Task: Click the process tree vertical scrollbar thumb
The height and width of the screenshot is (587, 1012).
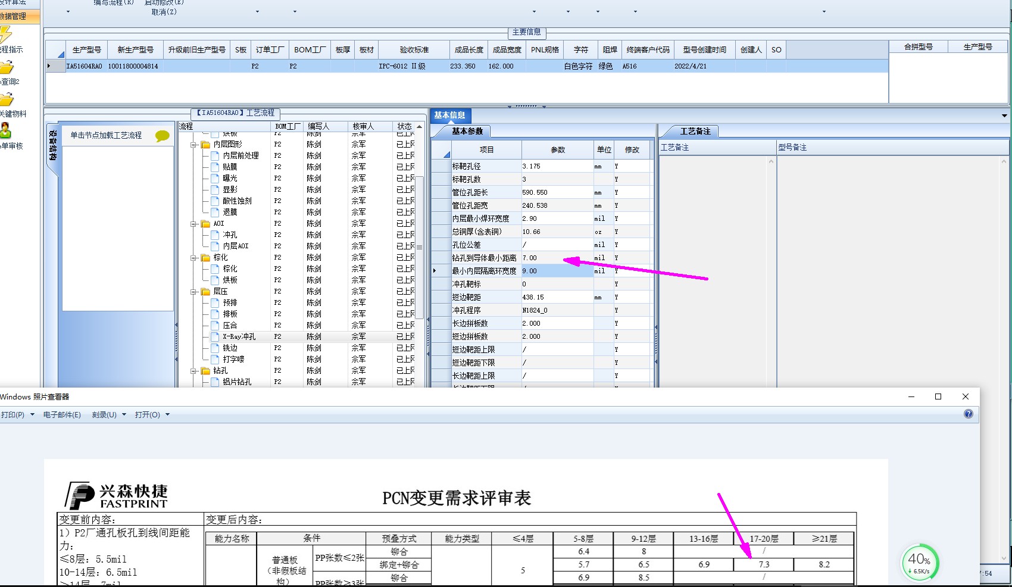Action: pos(420,246)
